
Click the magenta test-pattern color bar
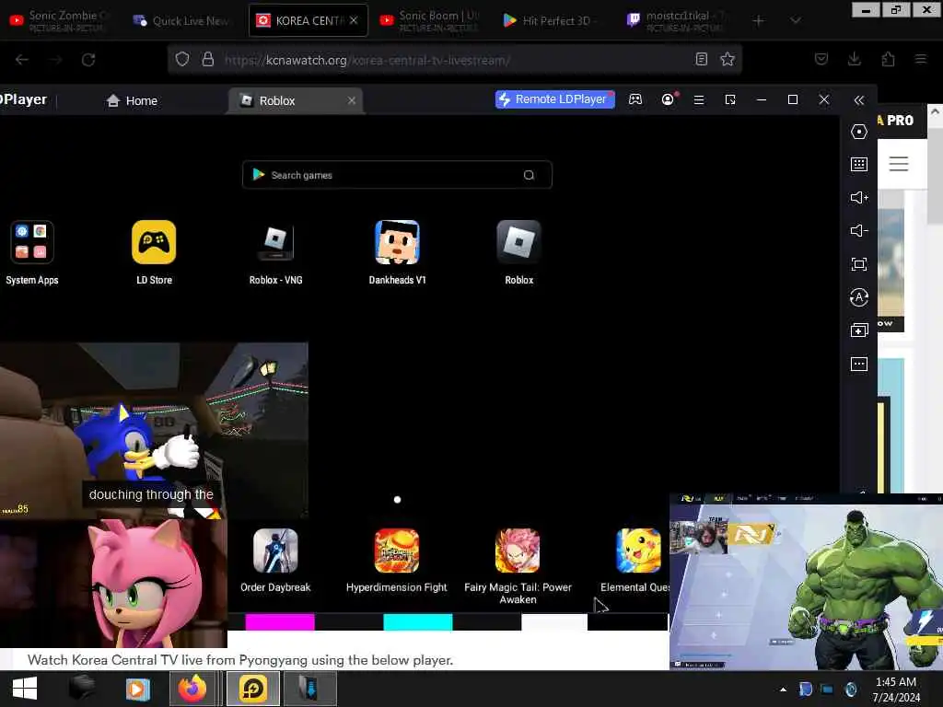point(280,621)
